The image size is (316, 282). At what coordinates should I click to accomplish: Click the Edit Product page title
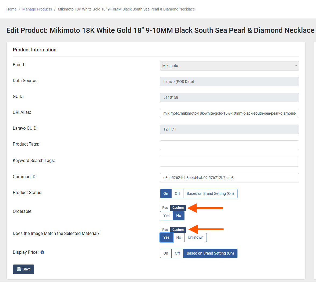[160, 30]
